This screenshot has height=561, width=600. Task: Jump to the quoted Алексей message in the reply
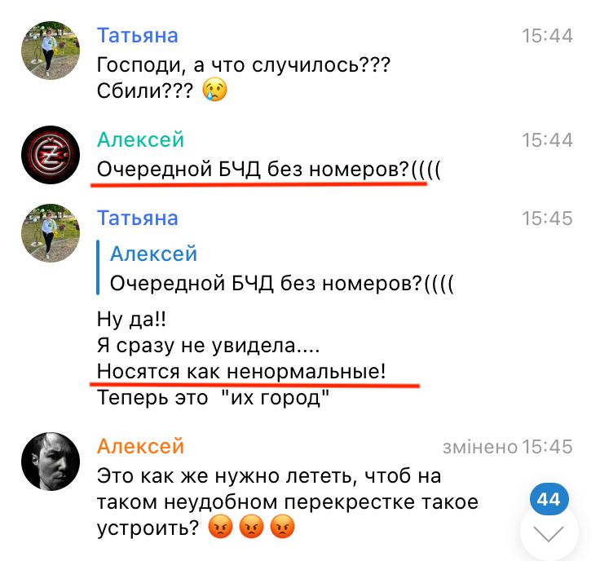(x=276, y=268)
